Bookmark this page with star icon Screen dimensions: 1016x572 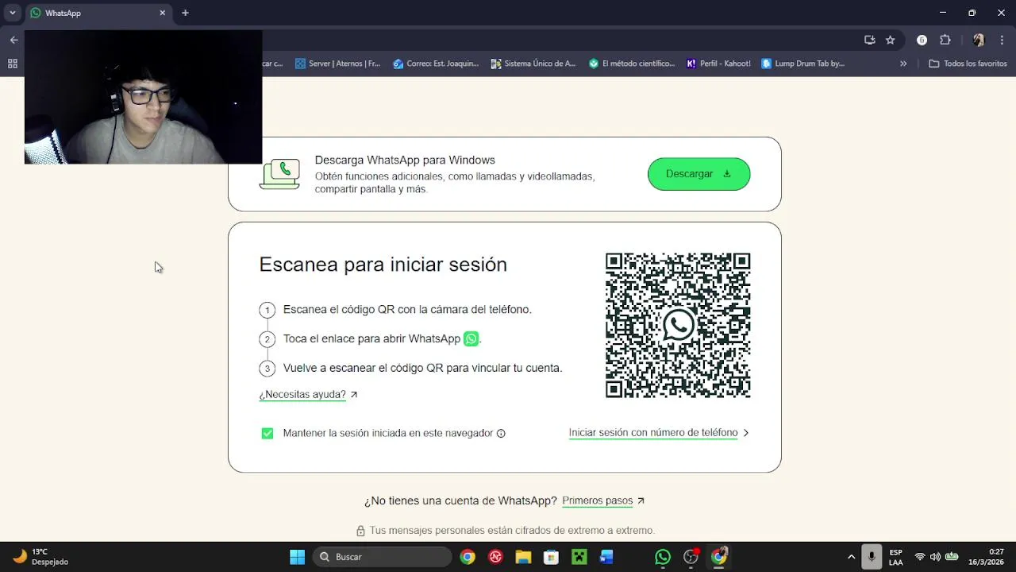(x=891, y=40)
